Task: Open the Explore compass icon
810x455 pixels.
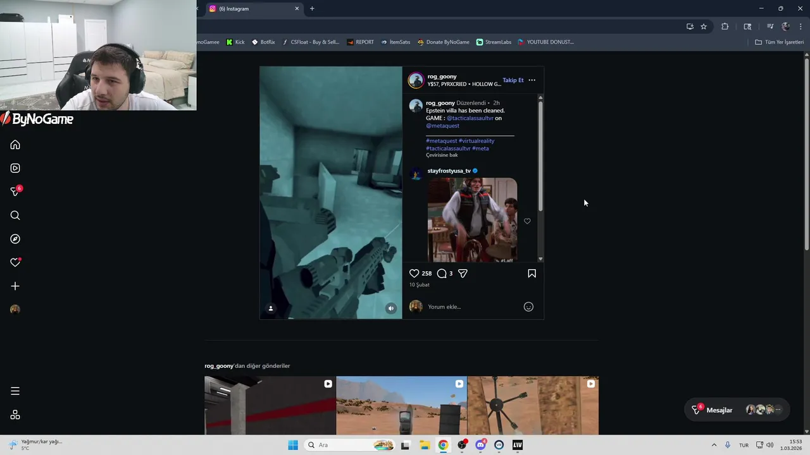Action: click(15, 239)
